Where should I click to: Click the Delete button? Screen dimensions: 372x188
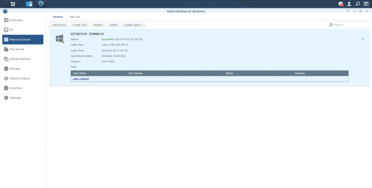pos(113,25)
